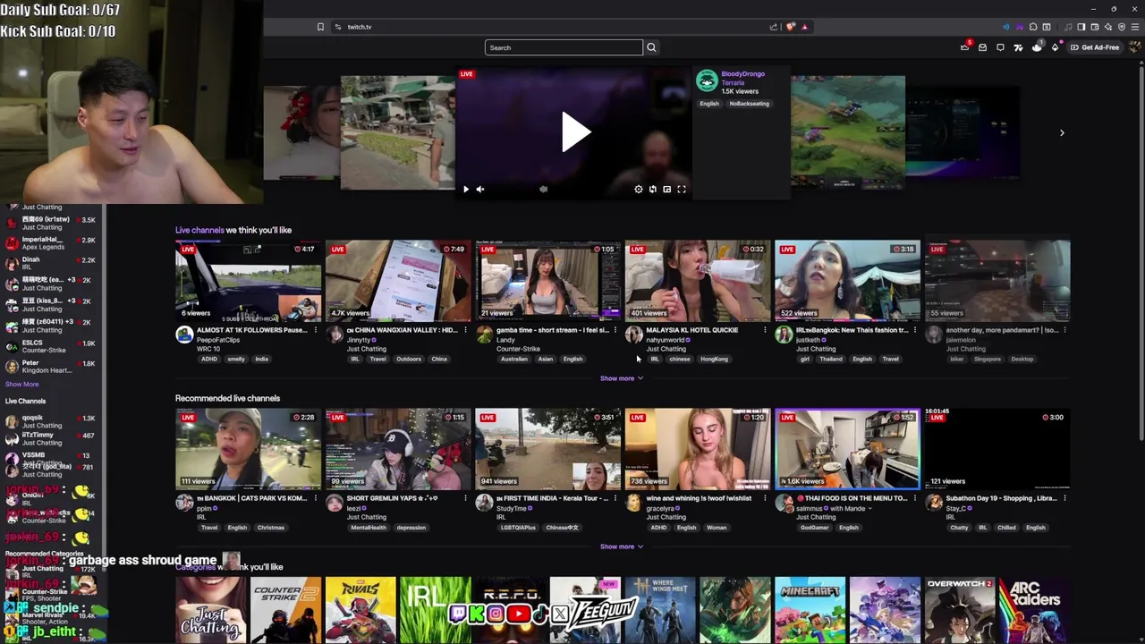Viewport: 1145px width, 644px height.
Task: Select the ADHD tag under PeepoFatClips
Action: 209,360
